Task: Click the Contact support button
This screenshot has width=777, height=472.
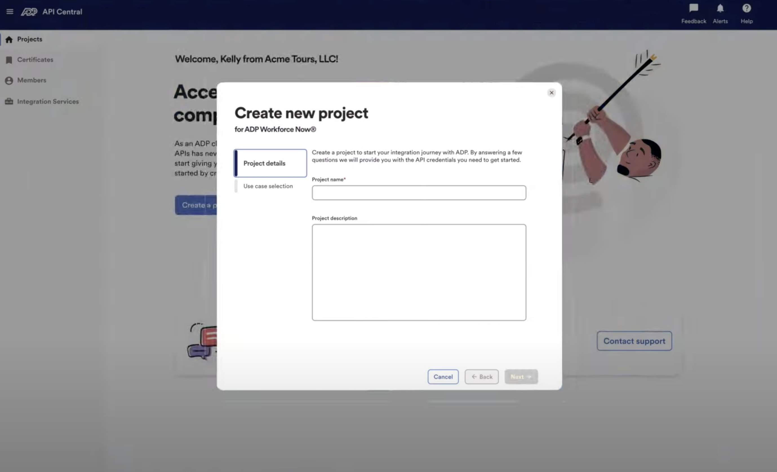Action: [x=634, y=341]
